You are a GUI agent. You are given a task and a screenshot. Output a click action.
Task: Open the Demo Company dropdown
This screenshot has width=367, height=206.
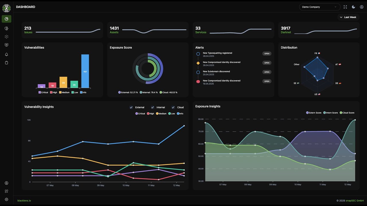320,7
